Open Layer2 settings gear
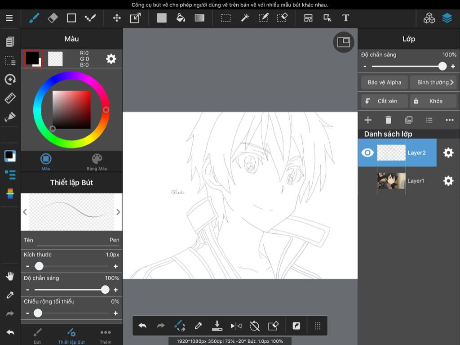The image size is (460, 345). coord(448,152)
